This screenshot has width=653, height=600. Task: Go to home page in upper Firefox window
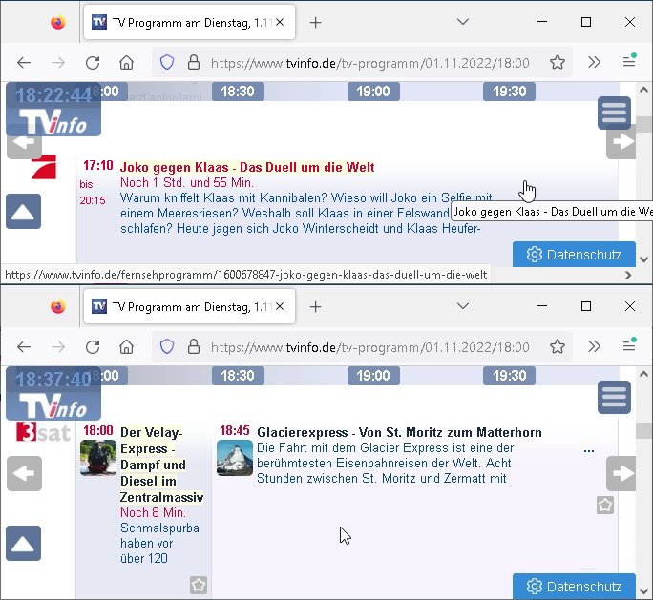pyautogui.click(x=127, y=63)
